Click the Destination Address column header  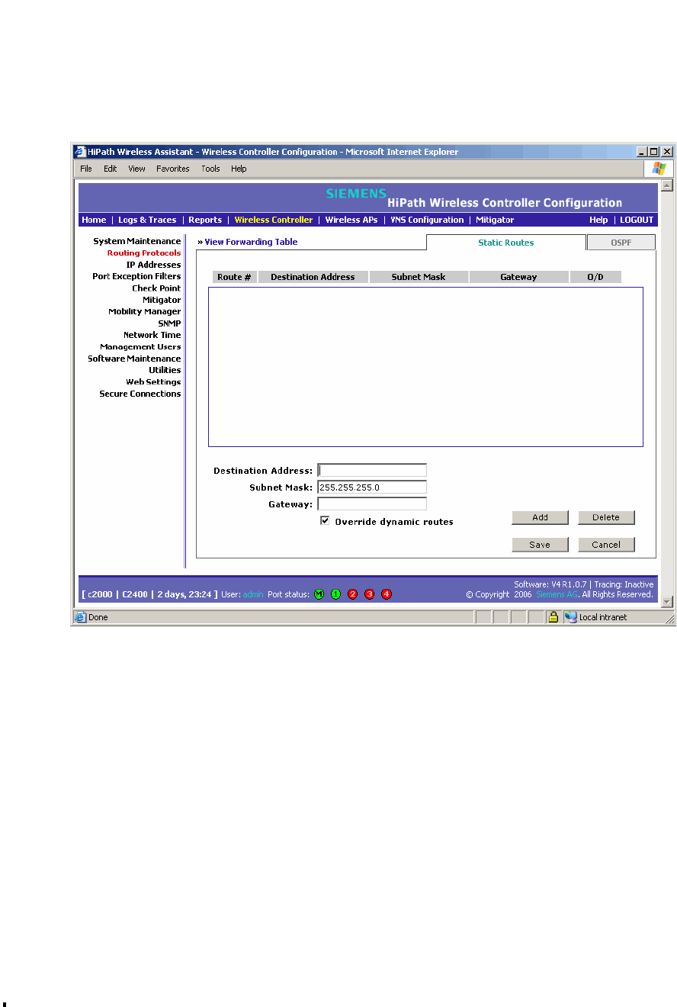point(313,277)
